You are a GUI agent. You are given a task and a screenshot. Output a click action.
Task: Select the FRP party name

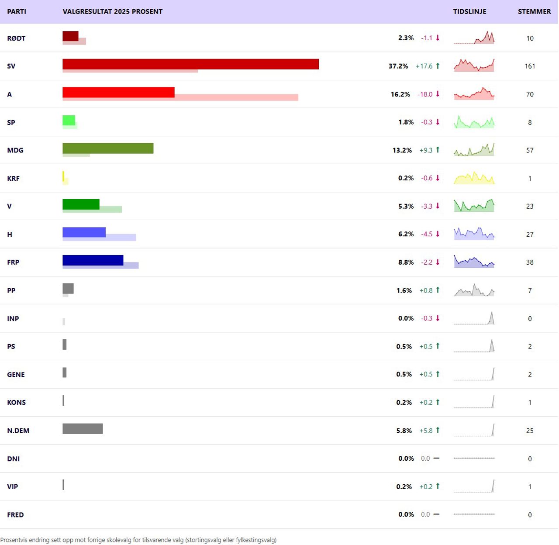pyautogui.click(x=13, y=262)
